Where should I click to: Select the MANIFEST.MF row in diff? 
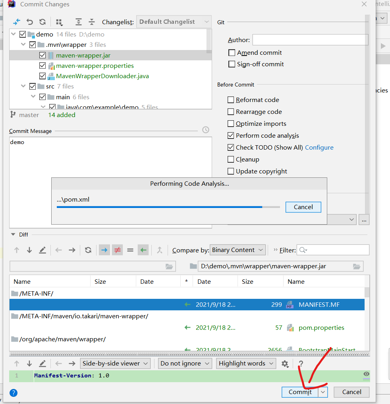(x=187, y=304)
